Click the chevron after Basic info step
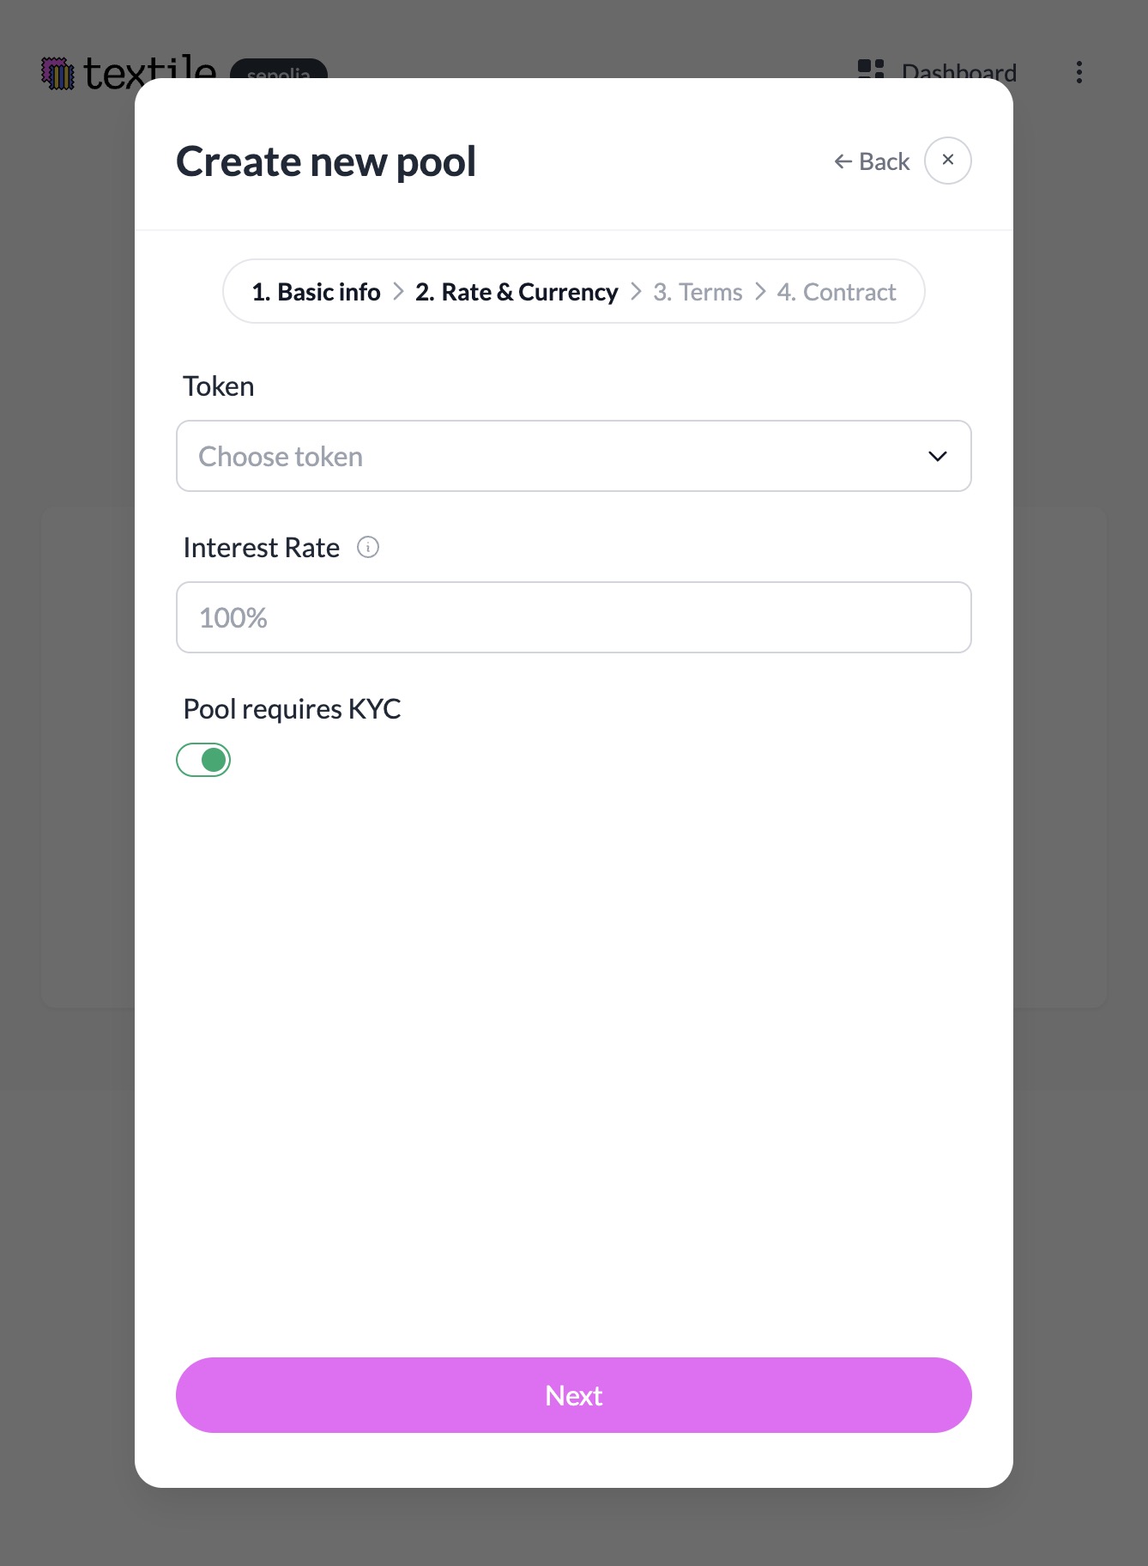Image resolution: width=1148 pixels, height=1566 pixels. [398, 292]
